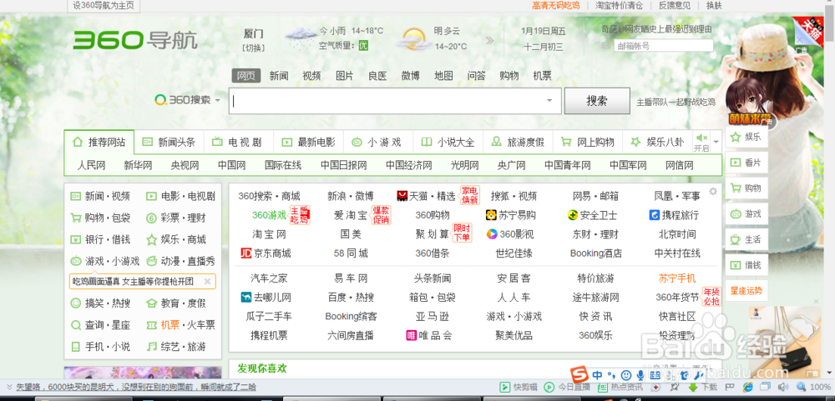The image size is (835, 401).
Task: Open the Sogou soft keyboard icon
Action: click(x=654, y=375)
